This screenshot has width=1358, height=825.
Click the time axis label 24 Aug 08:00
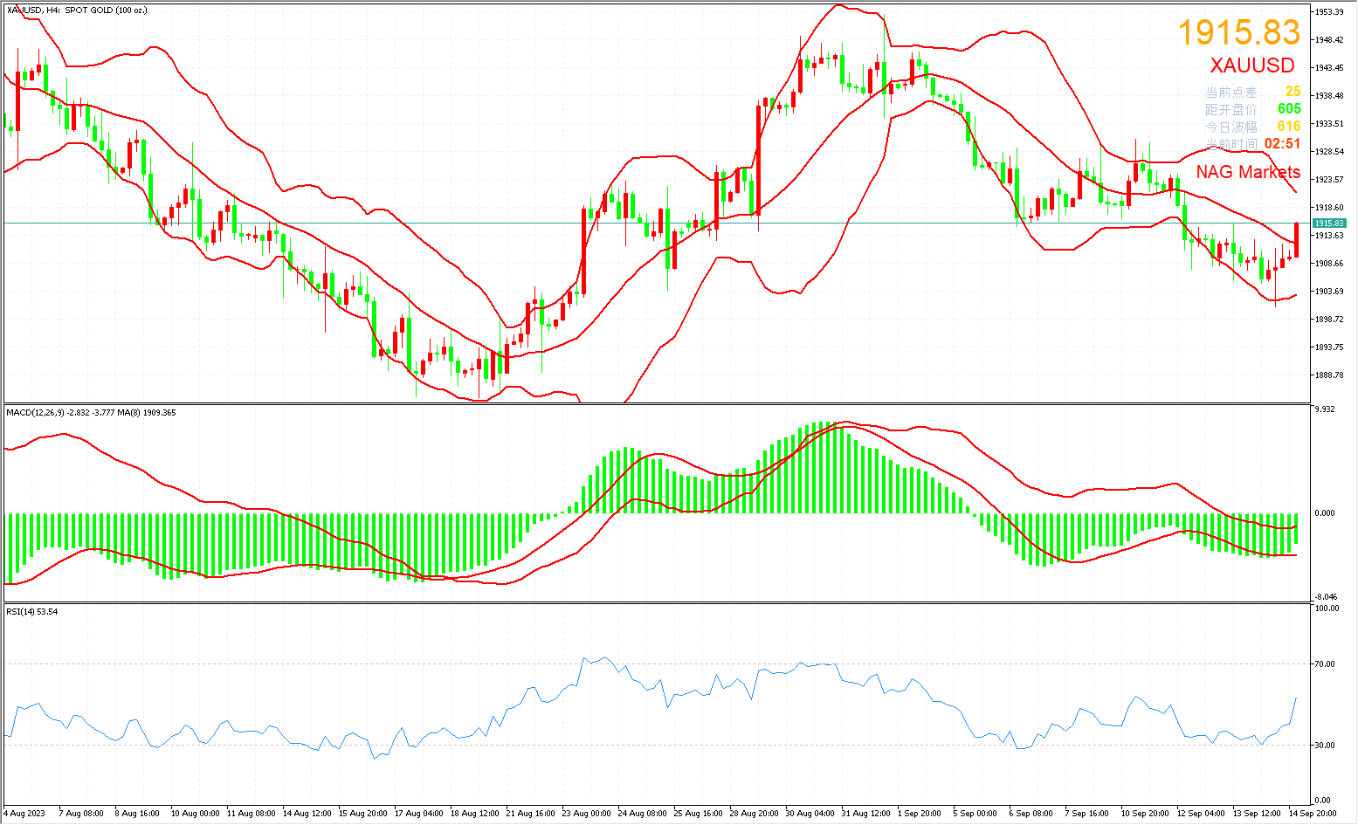click(x=643, y=814)
